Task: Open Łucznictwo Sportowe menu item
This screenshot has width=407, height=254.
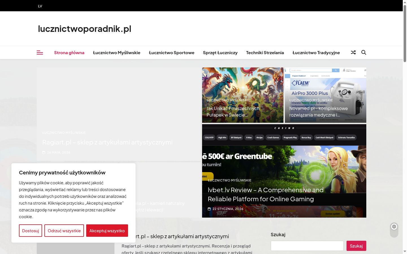Action: point(172,53)
